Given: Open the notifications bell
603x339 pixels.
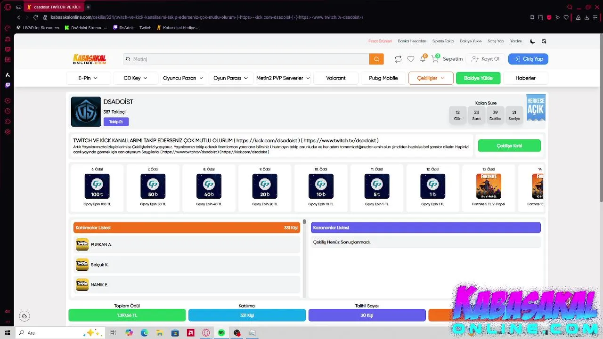Looking at the screenshot, I should click(423, 58).
